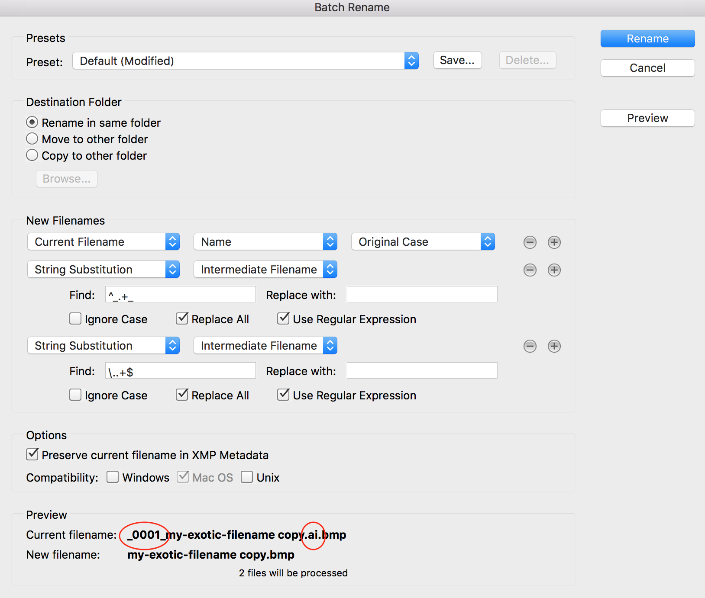Save the preset with the Save... button
This screenshot has height=598, width=705.
coord(457,61)
